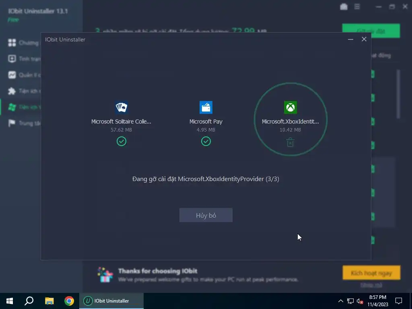Click the toolbox icon in main window

point(344,6)
